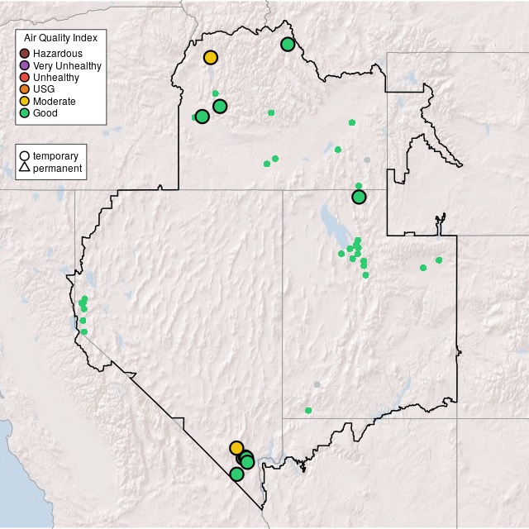Click the small gray marker in the south
529x529 pixels.
(x=317, y=384)
